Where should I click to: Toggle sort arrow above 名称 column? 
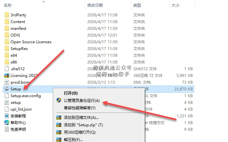coord(43,2)
